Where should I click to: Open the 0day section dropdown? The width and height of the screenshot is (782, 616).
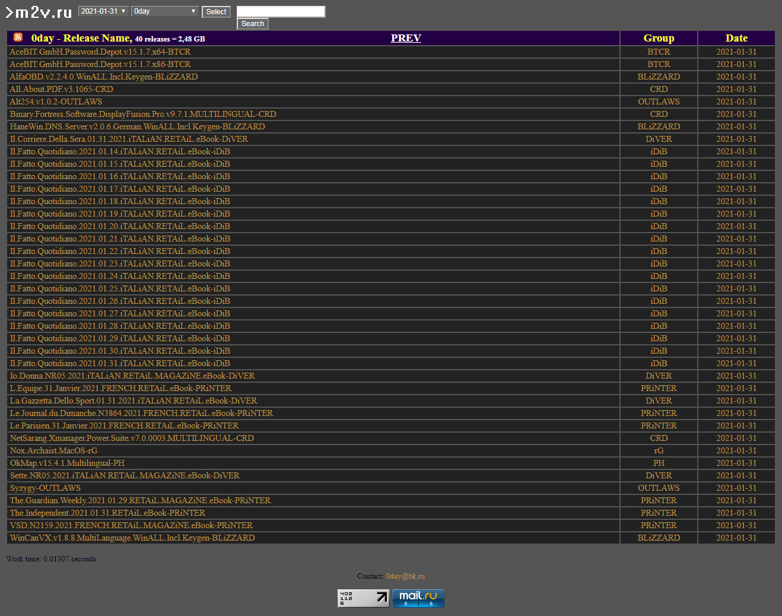point(165,11)
